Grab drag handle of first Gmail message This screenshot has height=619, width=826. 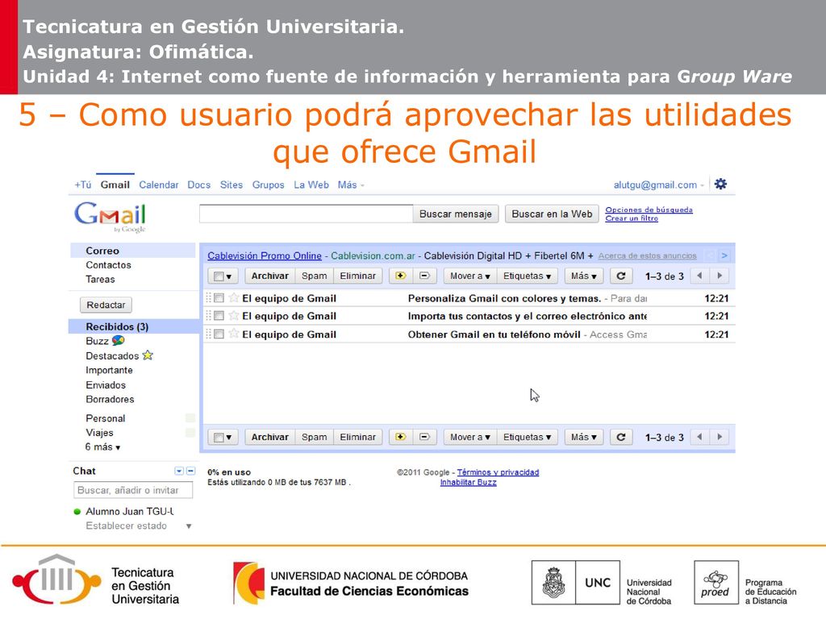point(209,298)
